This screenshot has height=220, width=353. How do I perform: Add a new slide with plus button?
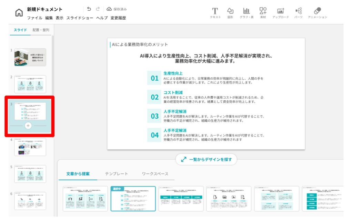click(28, 126)
